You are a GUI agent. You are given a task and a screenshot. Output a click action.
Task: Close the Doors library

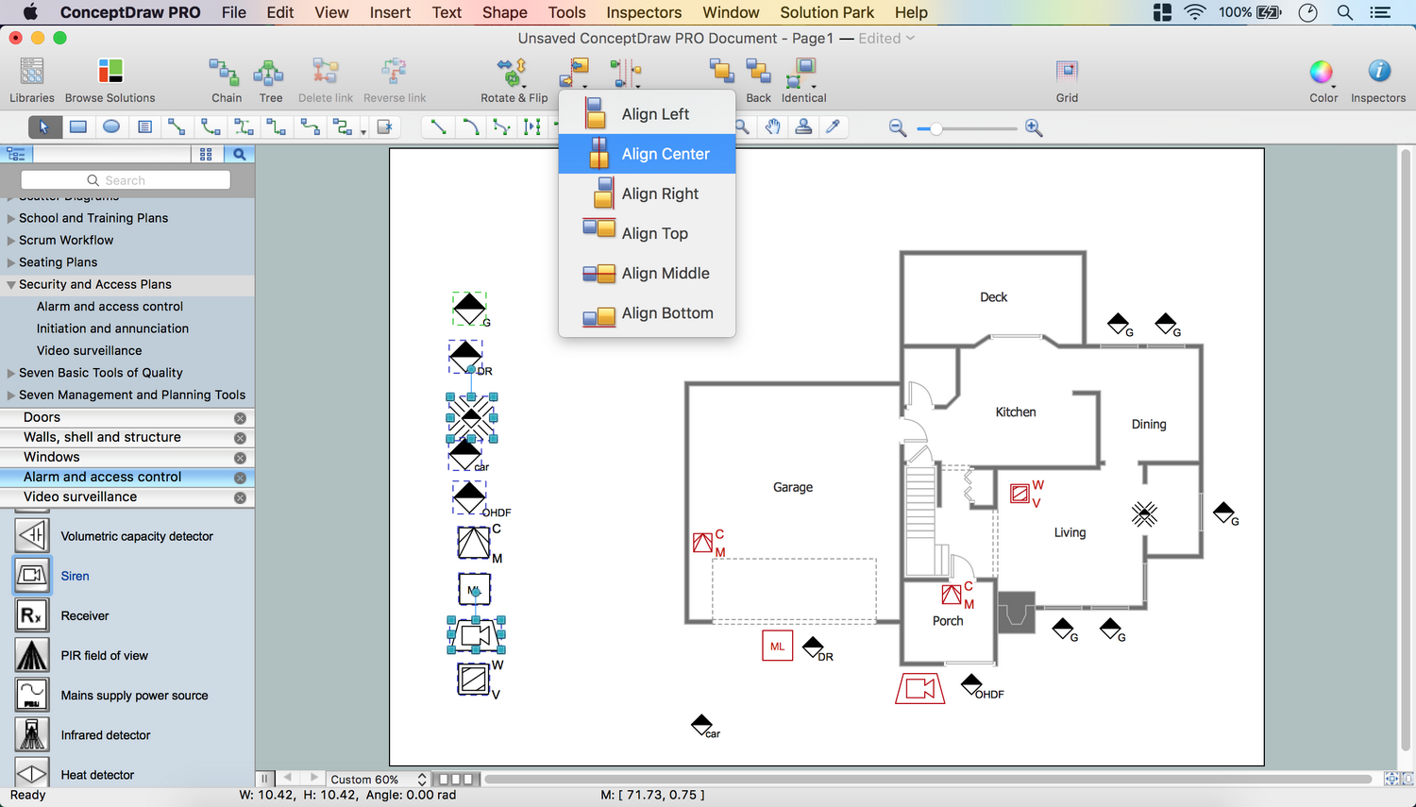[240, 418]
